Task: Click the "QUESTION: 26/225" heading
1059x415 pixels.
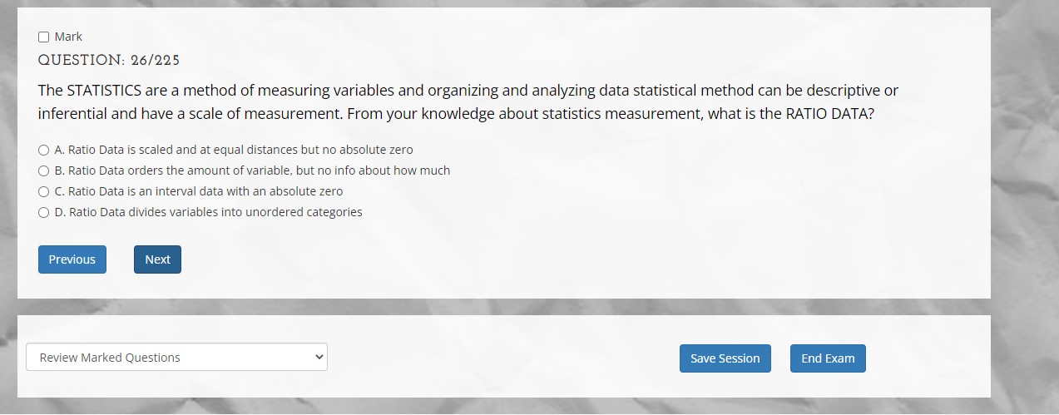Action: (109, 60)
